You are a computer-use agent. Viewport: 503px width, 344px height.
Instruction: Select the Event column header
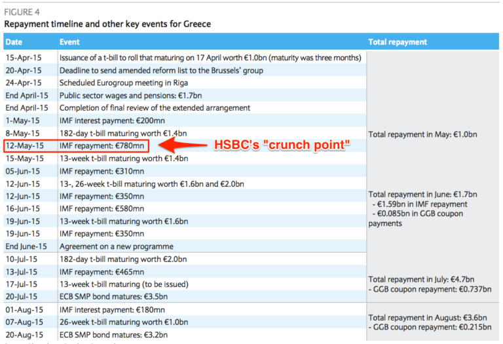pos(69,42)
